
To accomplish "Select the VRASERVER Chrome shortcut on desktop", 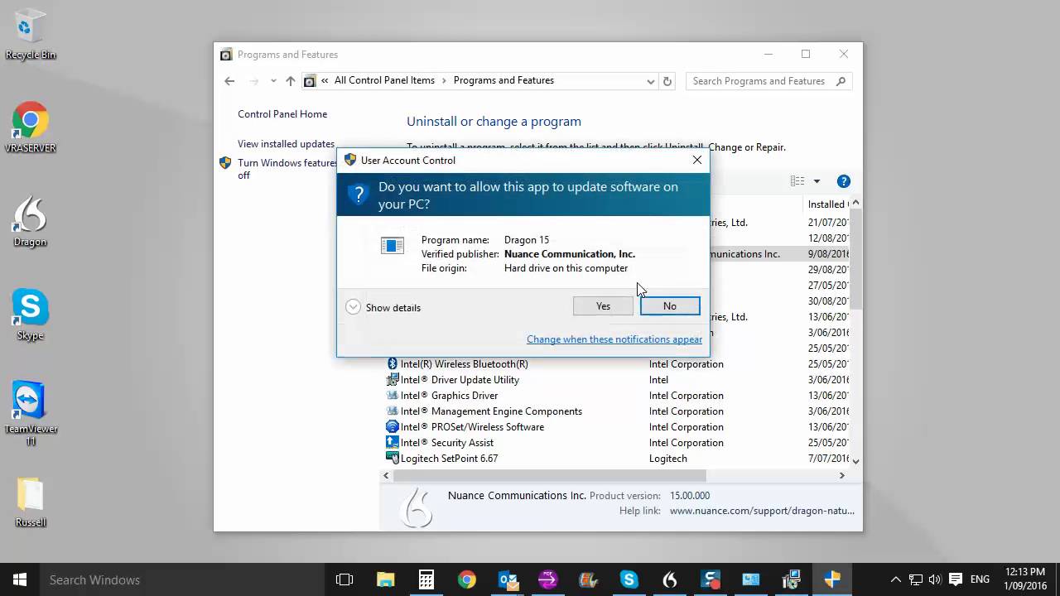I will 31,128.
